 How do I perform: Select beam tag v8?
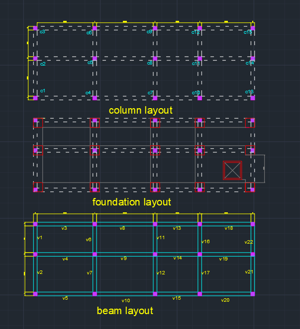(122, 228)
